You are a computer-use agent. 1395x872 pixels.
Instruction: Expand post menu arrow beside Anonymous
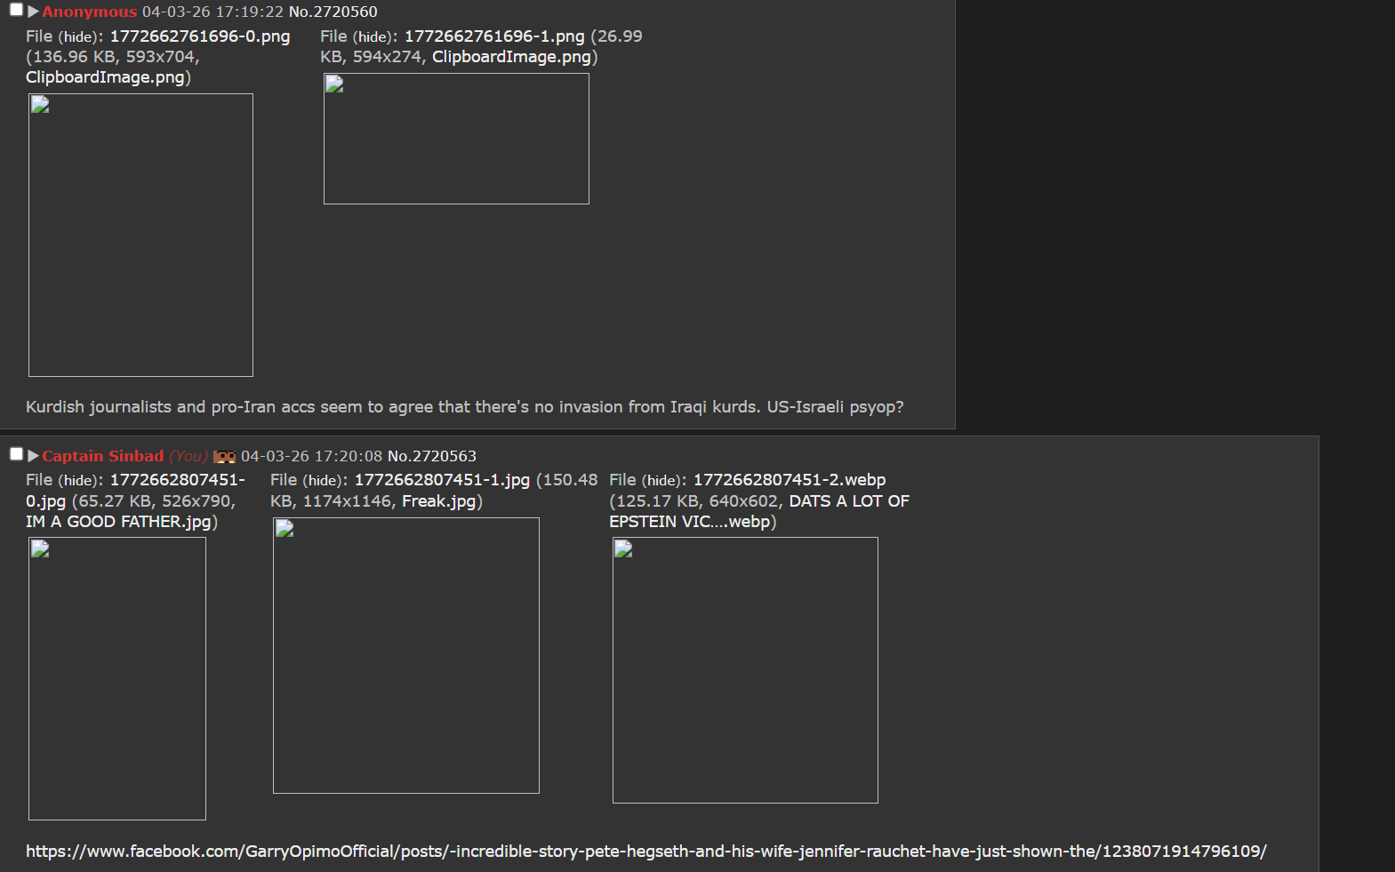[x=33, y=12]
